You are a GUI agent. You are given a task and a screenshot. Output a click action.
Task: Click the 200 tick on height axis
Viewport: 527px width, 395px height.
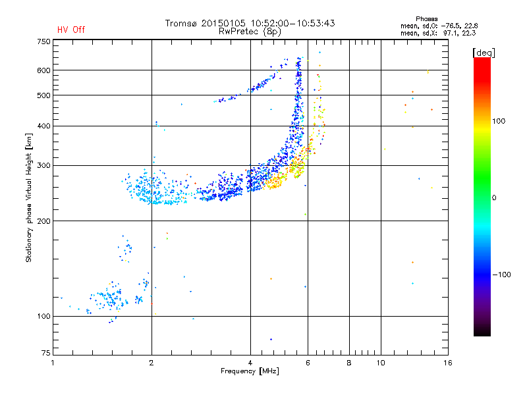pyautogui.click(x=43, y=221)
